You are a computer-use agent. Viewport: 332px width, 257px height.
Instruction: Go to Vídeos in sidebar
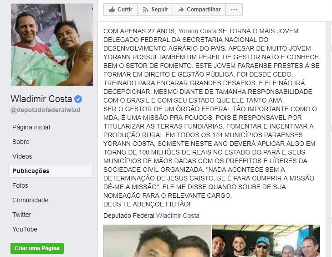pos(22,156)
